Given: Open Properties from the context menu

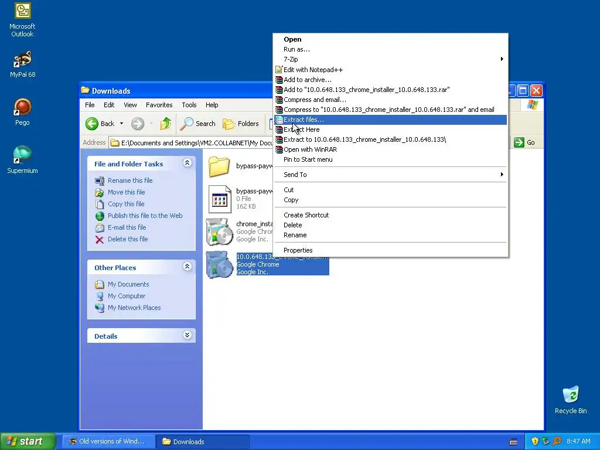Looking at the screenshot, I should click(x=391, y=250).
